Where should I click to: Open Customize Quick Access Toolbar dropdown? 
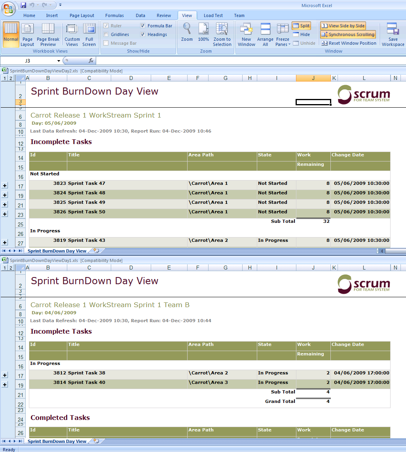[x=60, y=5]
